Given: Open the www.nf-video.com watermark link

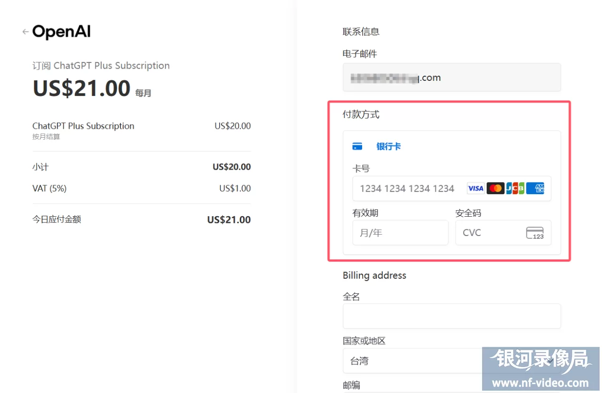Looking at the screenshot, I should point(540,382).
